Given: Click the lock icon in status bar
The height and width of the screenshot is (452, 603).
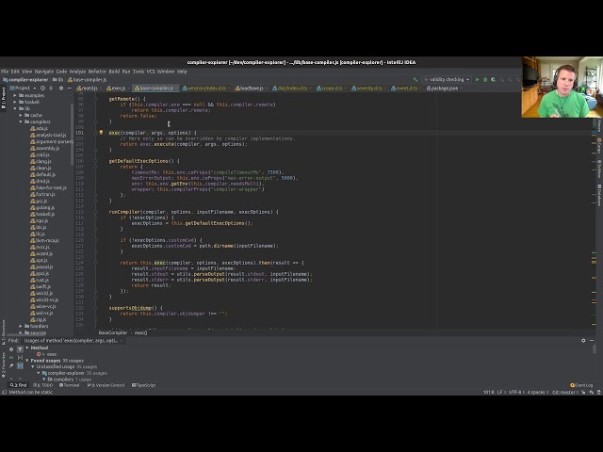Looking at the screenshot, I should (x=583, y=392).
